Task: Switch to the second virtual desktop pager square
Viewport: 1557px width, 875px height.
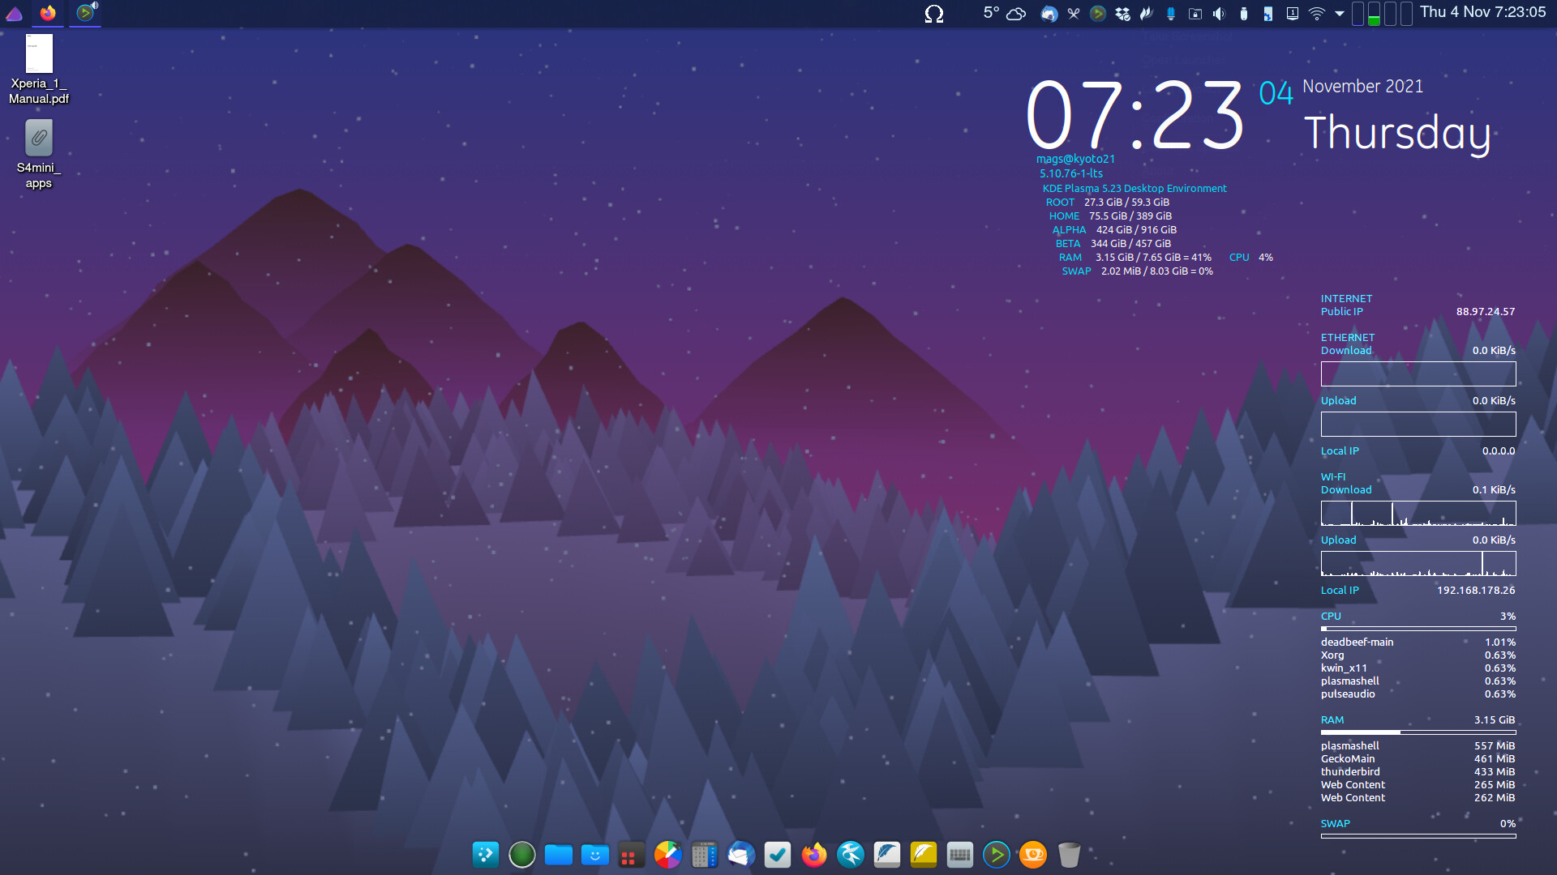Action: [1374, 14]
